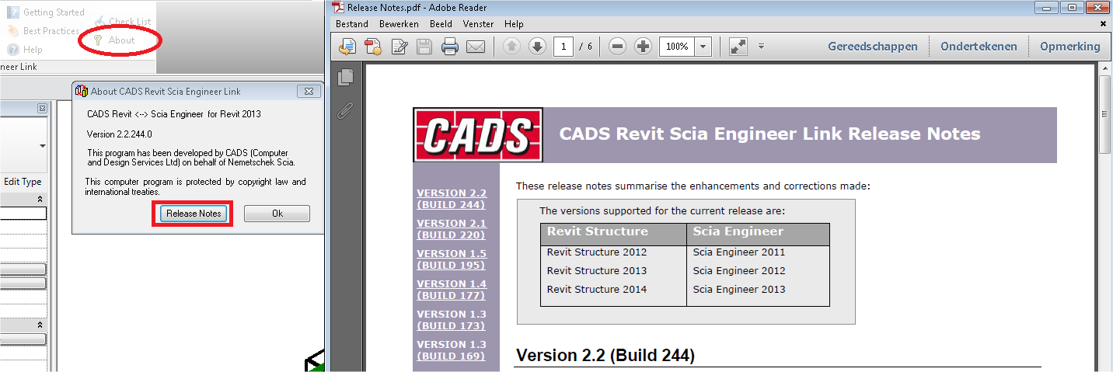Open the Gereedschappen tools pane
The image size is (1113, 372).
(x=872, y=47)
